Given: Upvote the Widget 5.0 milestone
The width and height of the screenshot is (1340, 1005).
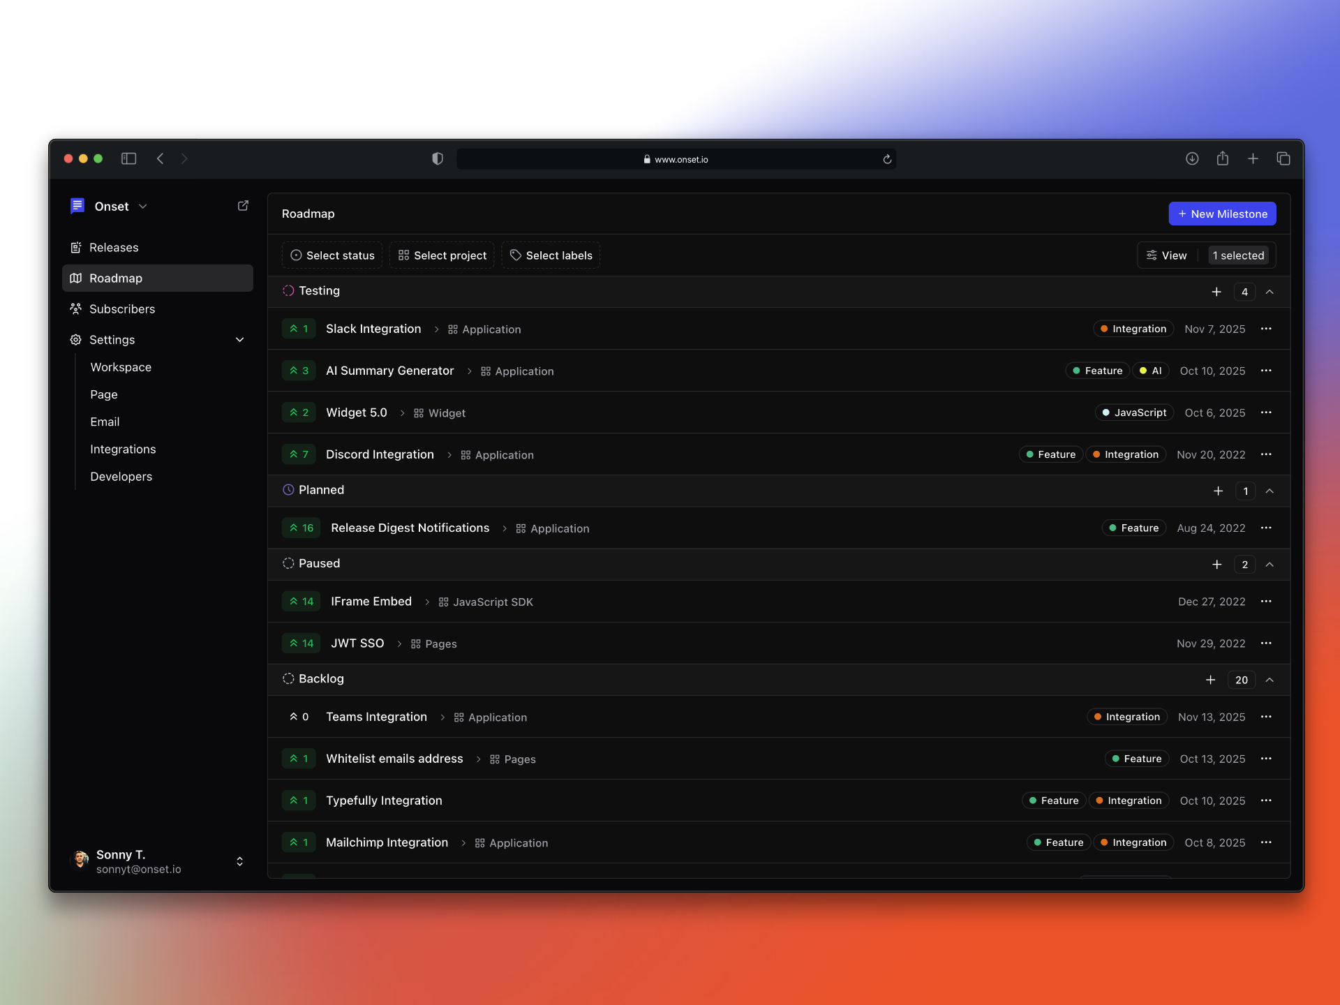Looking at the screenshot, I should tap(299, 412).
